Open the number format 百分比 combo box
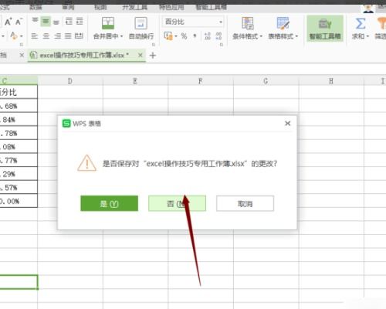386x309 pixels. tap(193, 22)
